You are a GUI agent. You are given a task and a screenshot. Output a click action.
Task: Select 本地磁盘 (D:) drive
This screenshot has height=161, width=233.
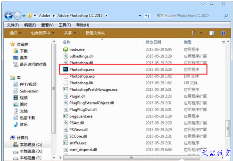pyautogui.click(x=31, y=151)
